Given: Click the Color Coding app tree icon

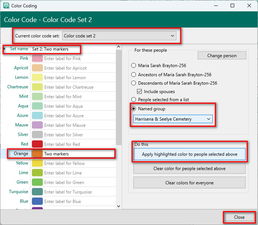Looking at the screenshot, I should pyautogui.click(x=6, y=5).
